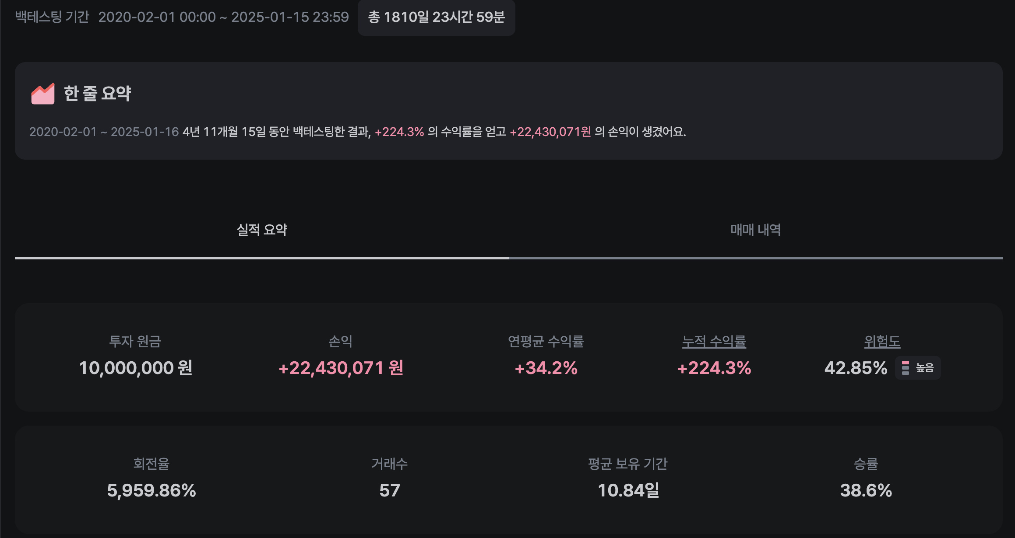Click the pink chart icon beside 한 줄 요약
Viewport: 1015px width, 538px height.
point(42,94)
